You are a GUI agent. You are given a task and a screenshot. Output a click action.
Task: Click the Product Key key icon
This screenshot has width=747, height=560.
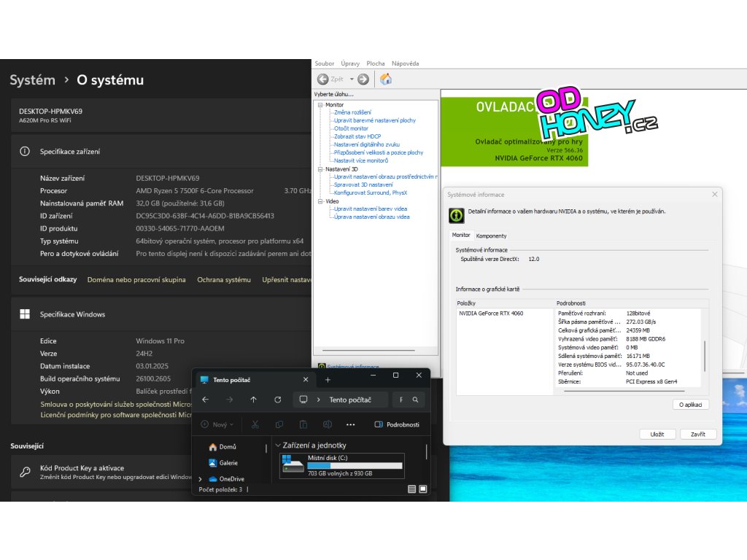point(25,472)
